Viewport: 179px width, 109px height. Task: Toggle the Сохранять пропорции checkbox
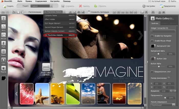point(89,12)
